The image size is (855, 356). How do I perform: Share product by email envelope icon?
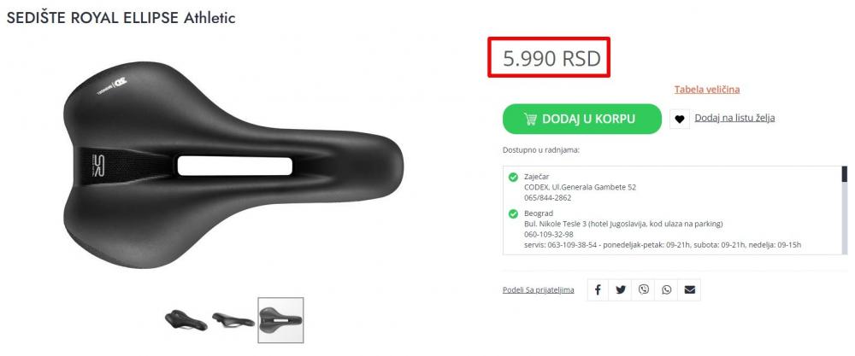click(x=690, y=289)
